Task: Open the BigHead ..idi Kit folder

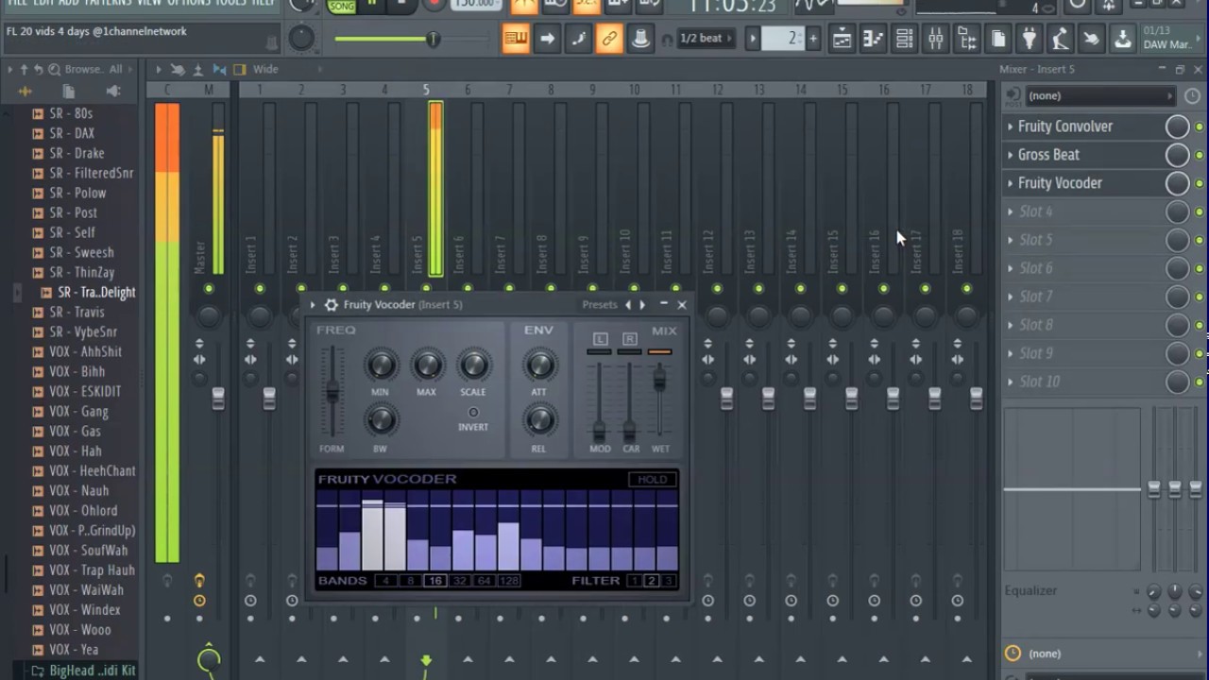Action: 93,670
